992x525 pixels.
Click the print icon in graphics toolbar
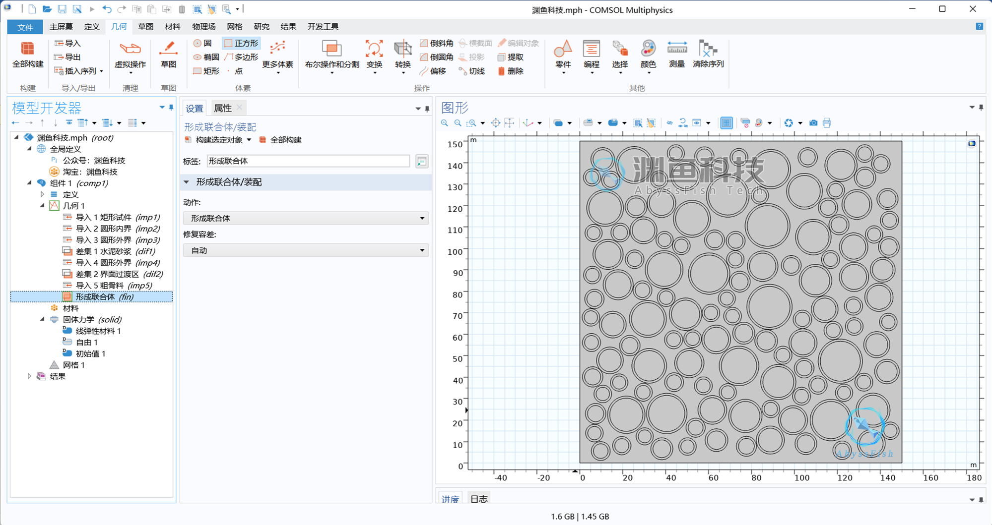tap(827, 123)
